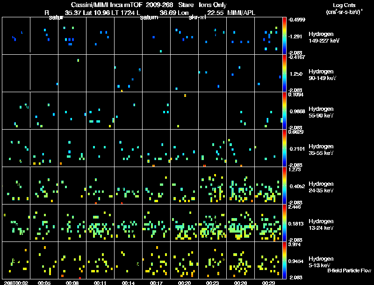
Task: Open the 13-24 keV image panel at 00:23
Action: point(213,223)
